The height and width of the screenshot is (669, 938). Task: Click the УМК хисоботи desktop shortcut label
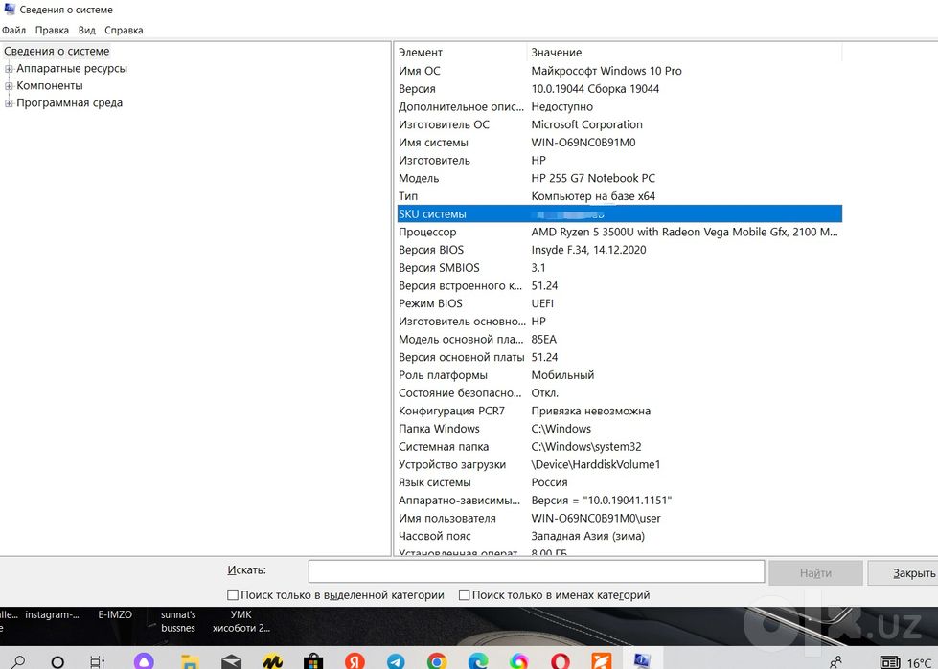tap(241, 621)
